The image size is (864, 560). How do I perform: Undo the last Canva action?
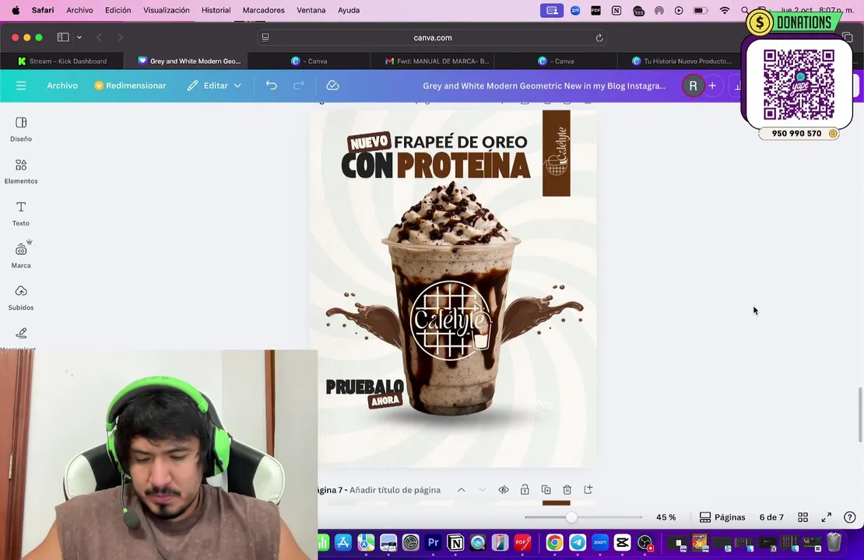point(271,86)
